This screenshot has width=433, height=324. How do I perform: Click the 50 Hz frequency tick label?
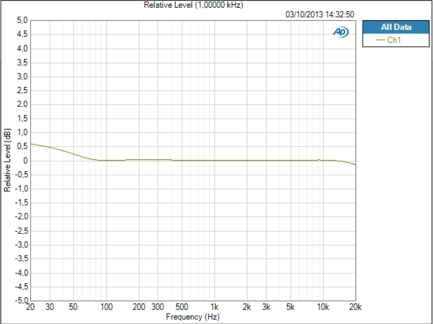[x=73, y=307]
